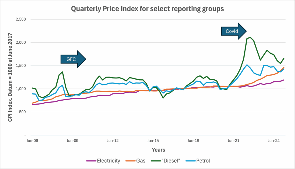295x169 pixels.
Task: Click the Jun-06 axis tick label
Action: 32,141
